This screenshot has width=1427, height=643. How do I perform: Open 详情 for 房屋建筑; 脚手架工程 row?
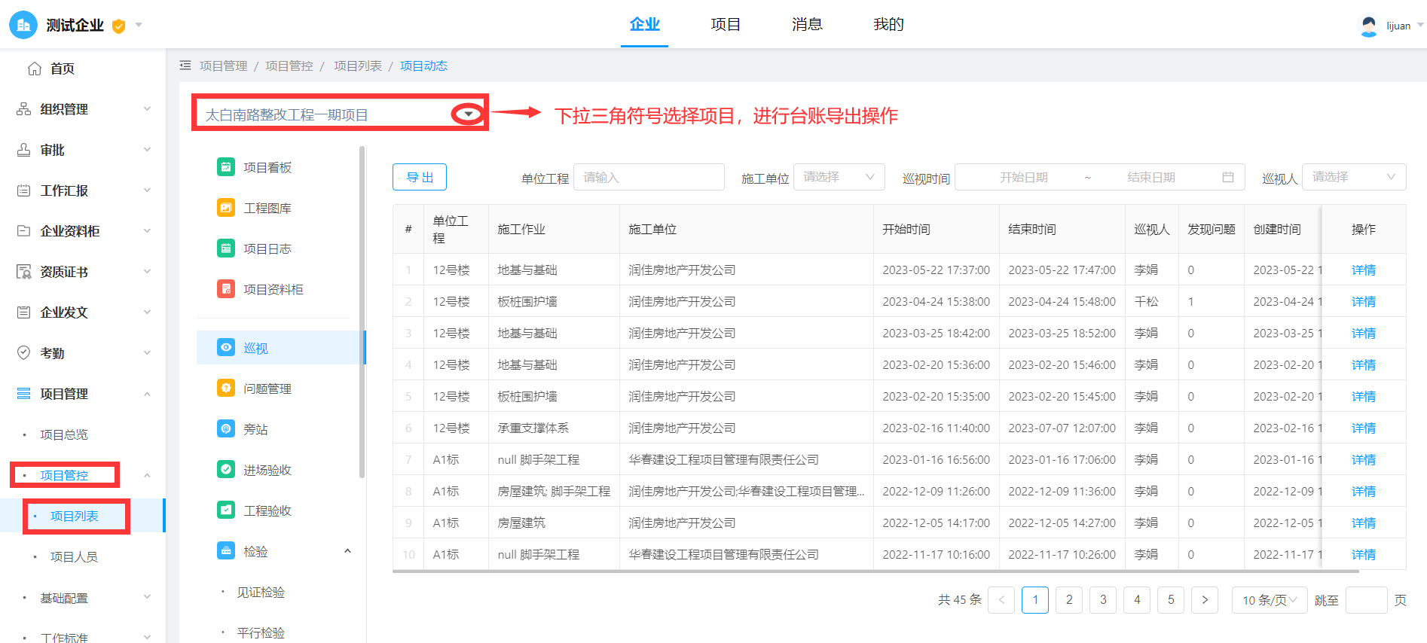click(x=1363, y=491)
